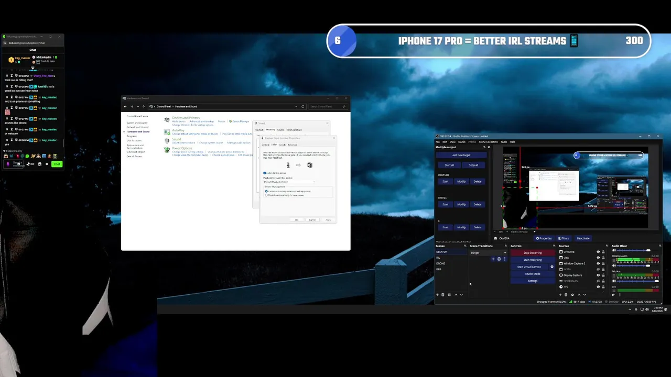Uncheck Listen to this device checkbox

(x=264, y=173)
